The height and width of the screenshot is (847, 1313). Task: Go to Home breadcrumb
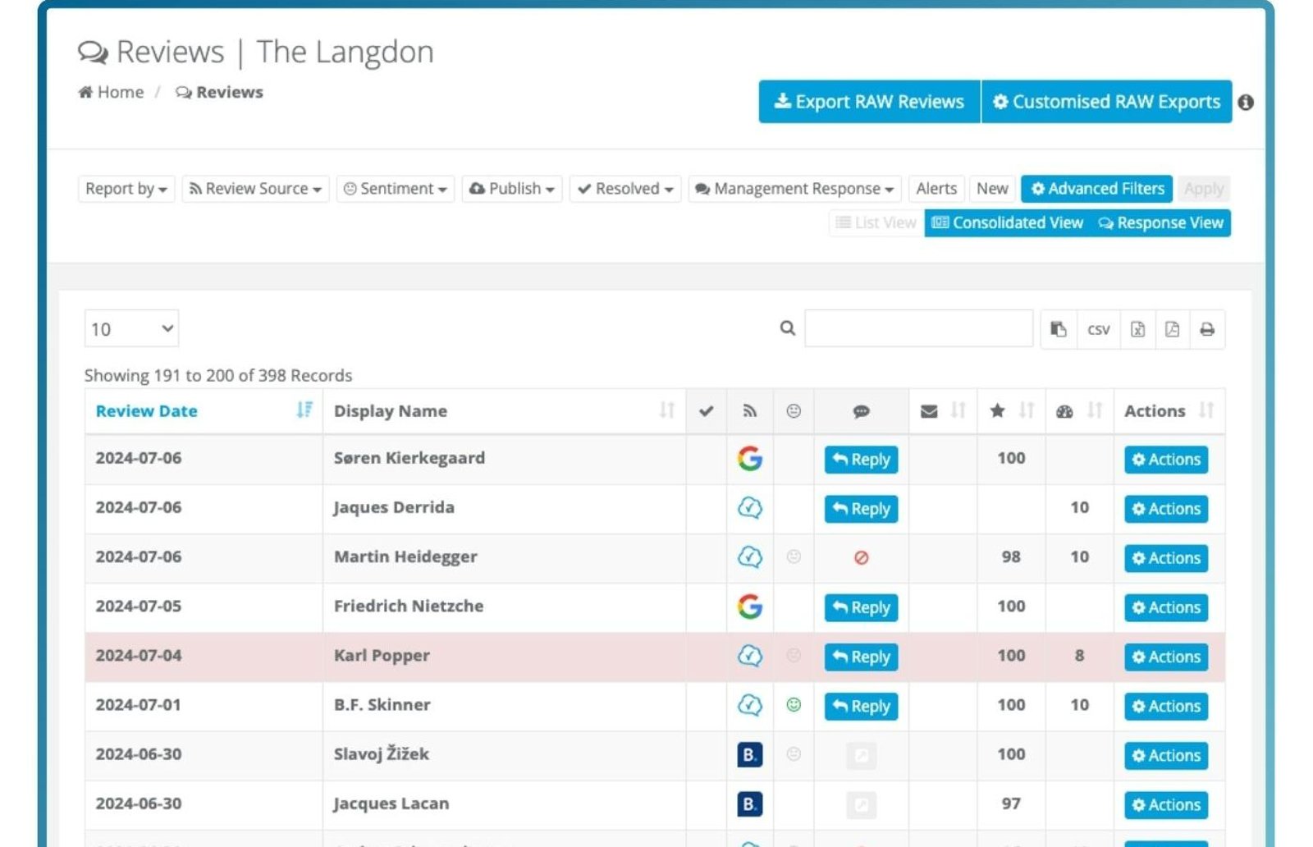click(111, 92)
